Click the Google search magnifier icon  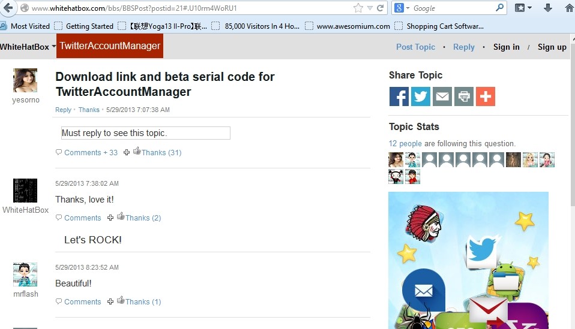point(499,8)
